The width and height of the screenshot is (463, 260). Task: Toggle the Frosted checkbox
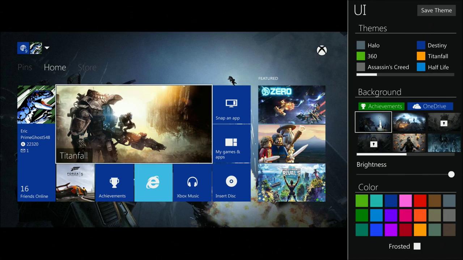417,246
